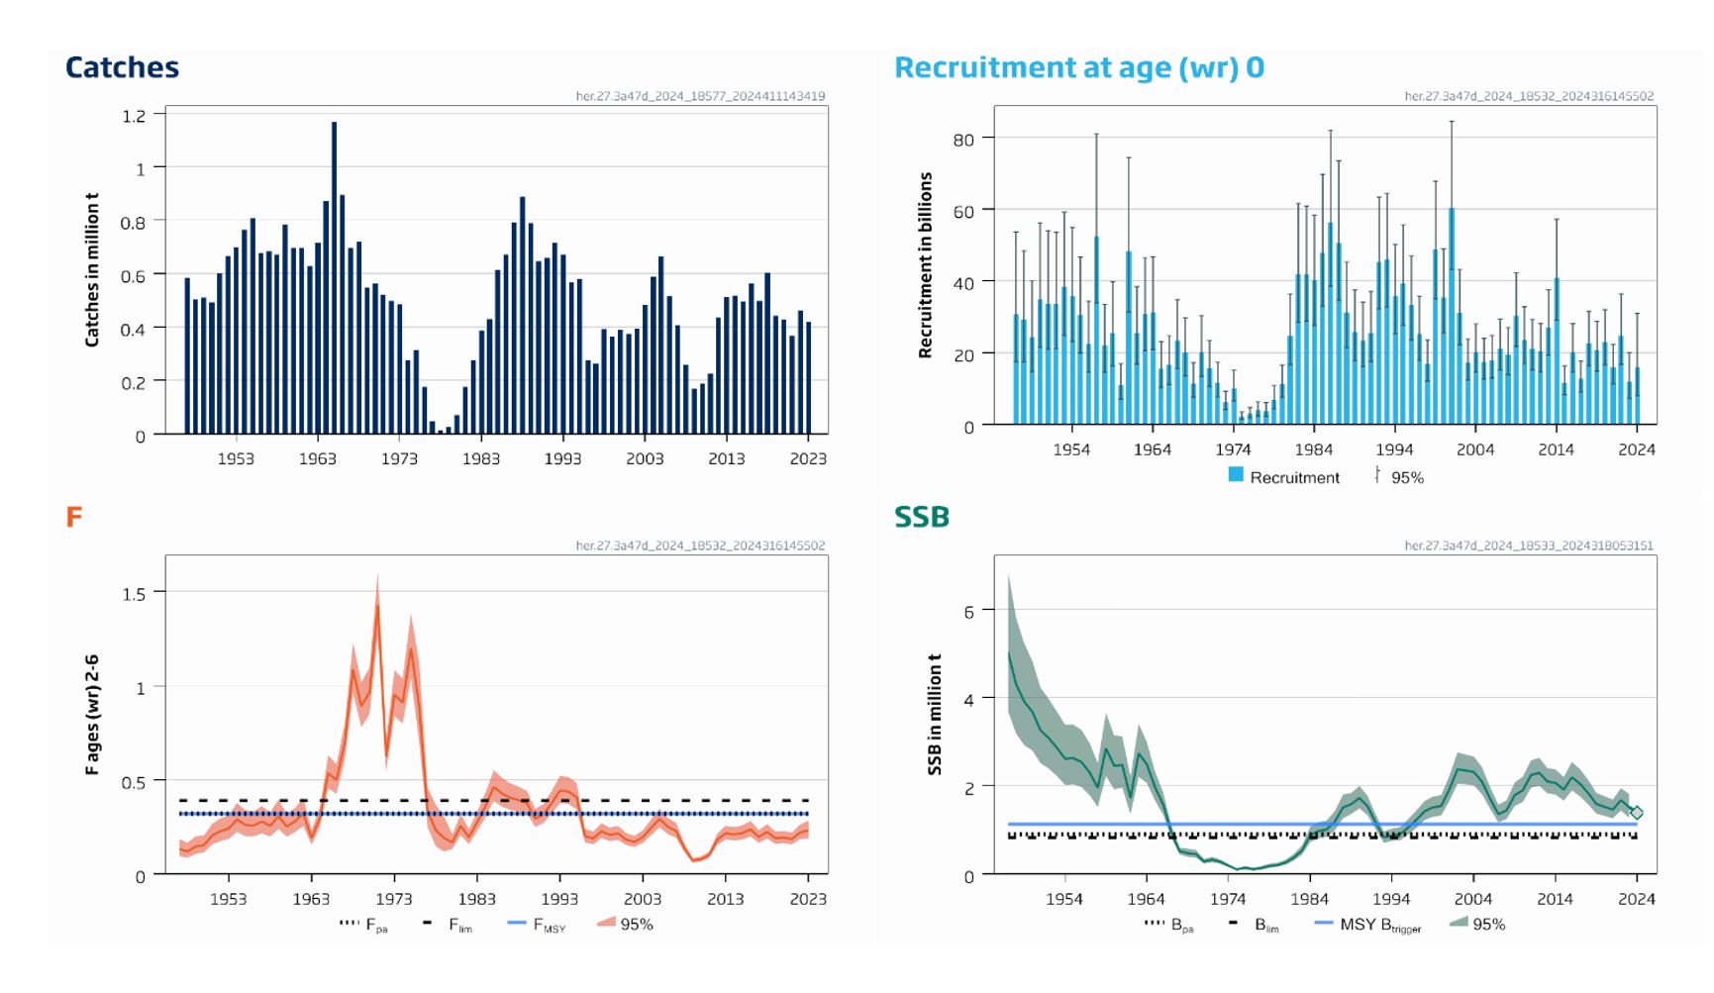Click the Bpa dotted legend entry

pos(1168,925)
